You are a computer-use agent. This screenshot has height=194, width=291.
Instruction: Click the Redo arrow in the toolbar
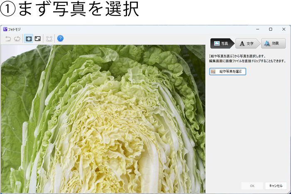(17, 39)
